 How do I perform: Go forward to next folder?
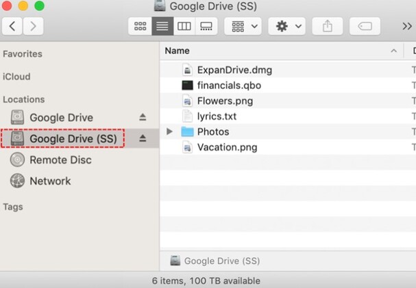[32, 27]
